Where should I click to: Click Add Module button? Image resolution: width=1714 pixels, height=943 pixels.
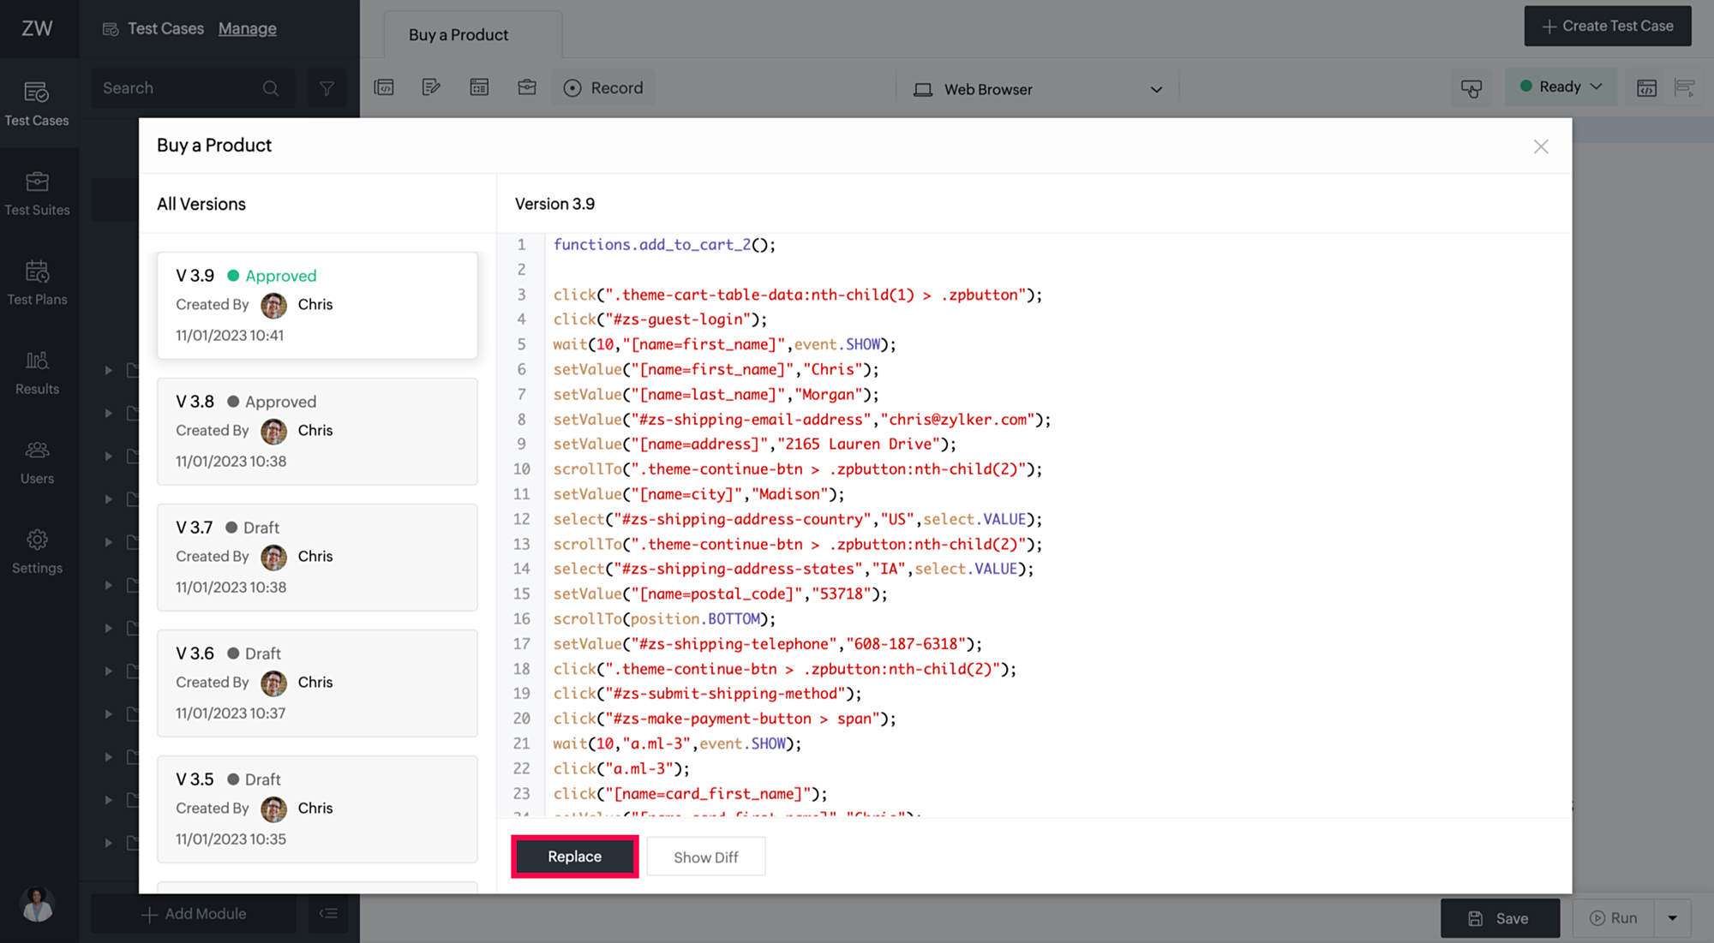pos(194,914)
